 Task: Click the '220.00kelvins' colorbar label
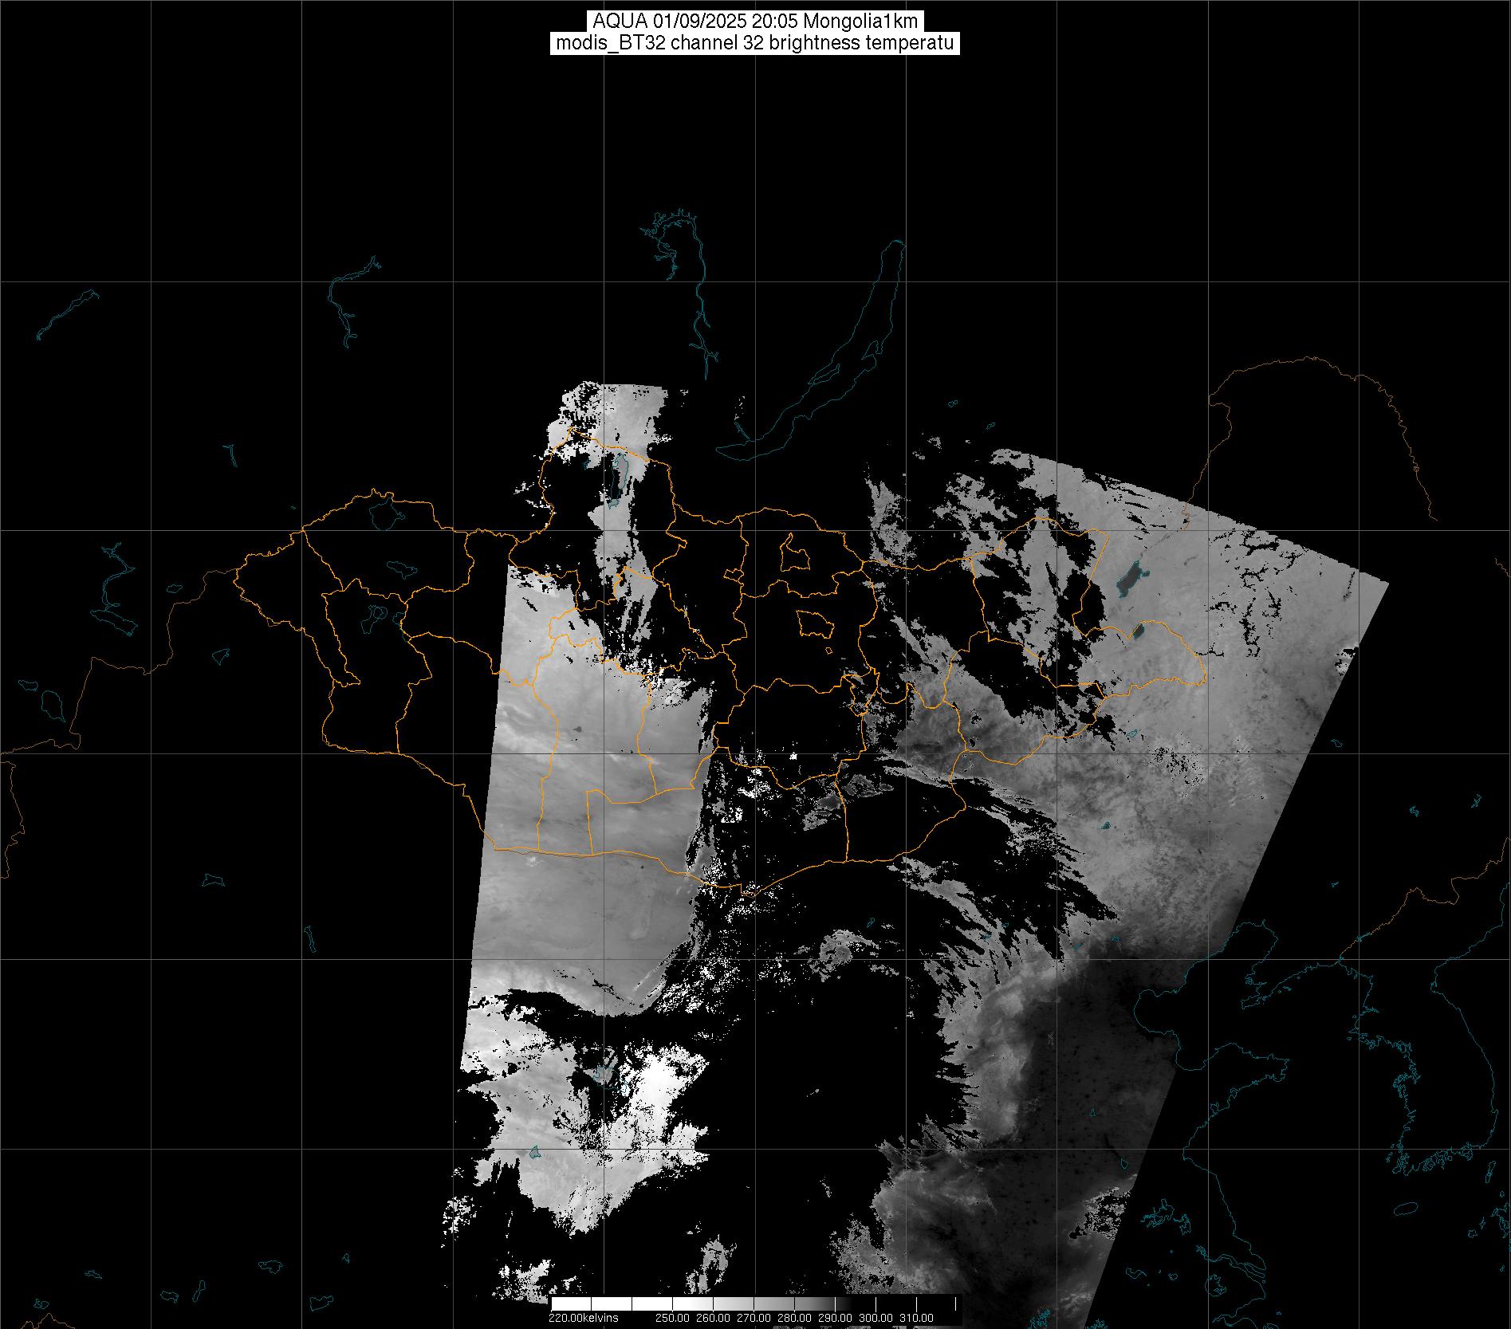[583, 1318]
